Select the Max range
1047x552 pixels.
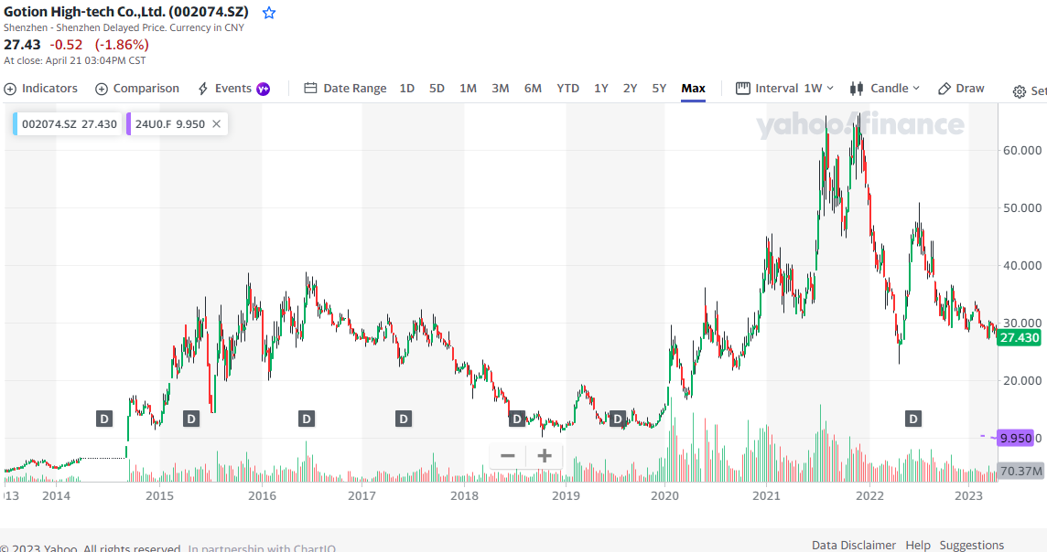coord(693,88)
